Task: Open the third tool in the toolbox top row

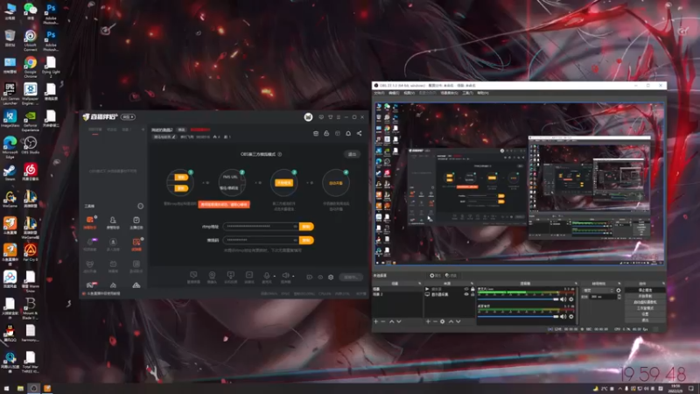Action: coord(136,222)
